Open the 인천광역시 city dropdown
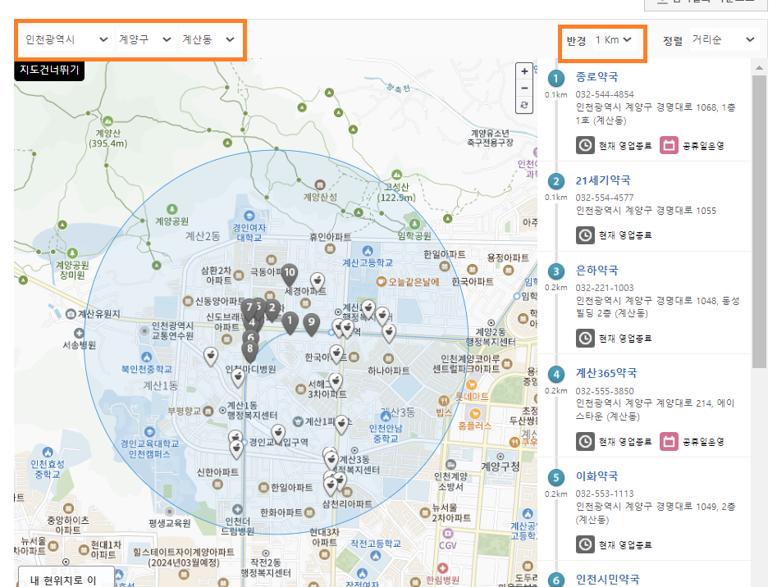Screen dimensions: 777x587 64,39
